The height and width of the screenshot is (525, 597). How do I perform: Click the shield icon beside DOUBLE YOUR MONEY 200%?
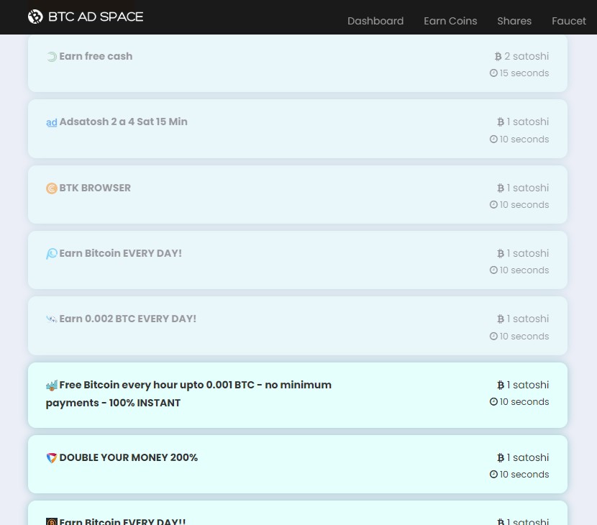tap(51, 457)
